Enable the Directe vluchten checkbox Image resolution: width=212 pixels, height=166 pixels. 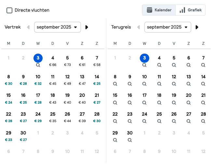click(10, 10)
